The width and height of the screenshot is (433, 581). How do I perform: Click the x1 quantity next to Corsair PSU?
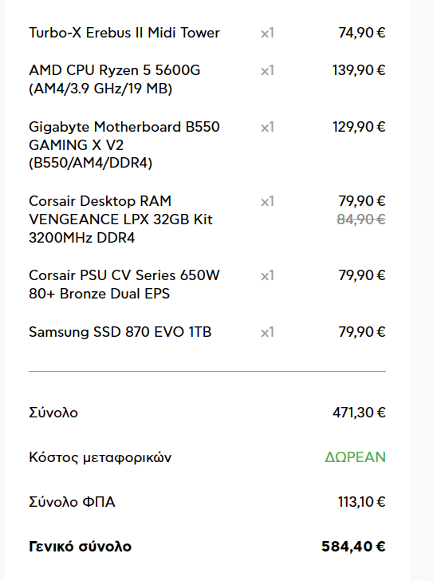(x=267, y=275)
